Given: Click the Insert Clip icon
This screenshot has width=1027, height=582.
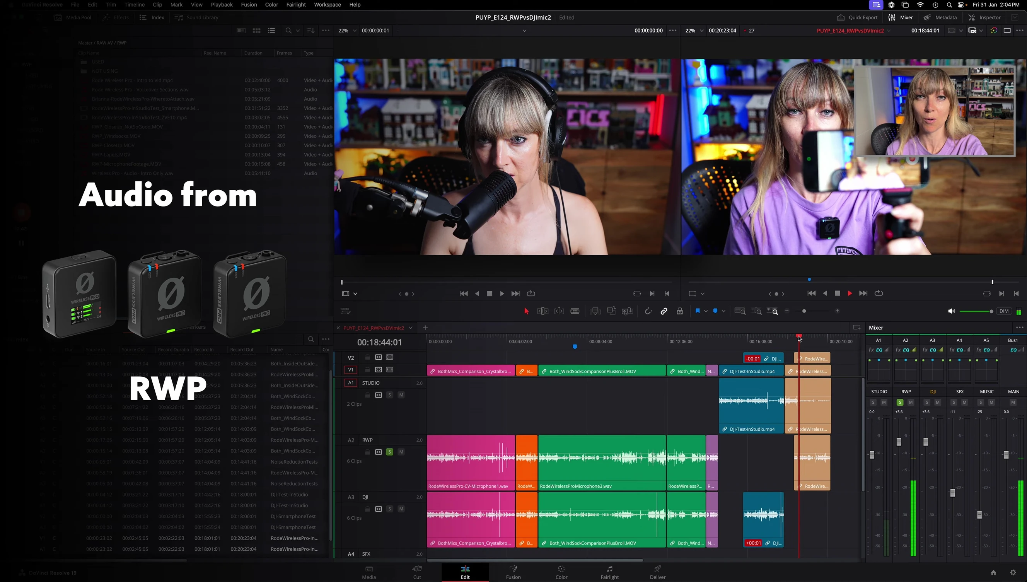Looking at the screenshot, I should point(595,311).
